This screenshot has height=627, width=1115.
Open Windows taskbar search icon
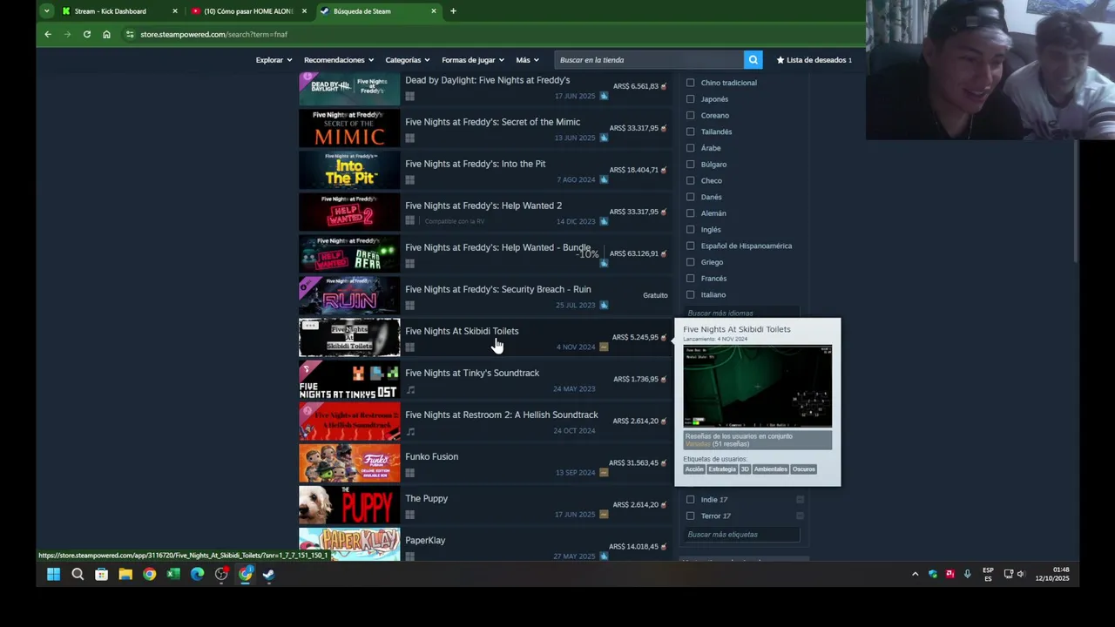point(78,574)
